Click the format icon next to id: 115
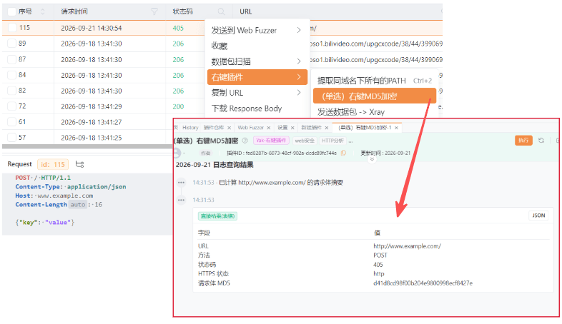562x324 pixels. [79, 164]
